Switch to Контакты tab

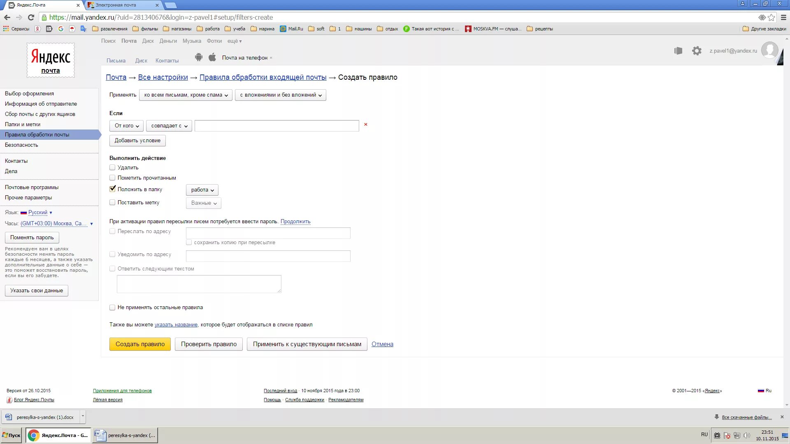(x=167, y=60)
